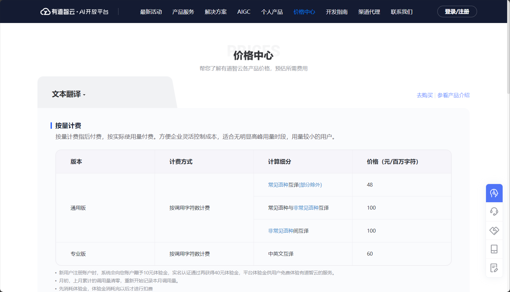Click the price value 60
This screenshot has width=510, height=292.
pyautogui.click(x=370, y=254)
